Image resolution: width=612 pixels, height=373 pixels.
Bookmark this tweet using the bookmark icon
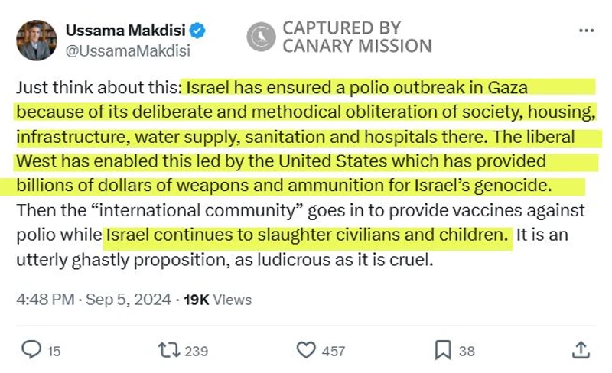click(x=443, y=350)
